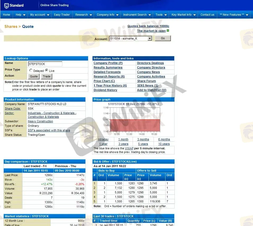Click the Go button
This screenshot has height=226, width=253.
pyautogui.click(x=163, y=38)
